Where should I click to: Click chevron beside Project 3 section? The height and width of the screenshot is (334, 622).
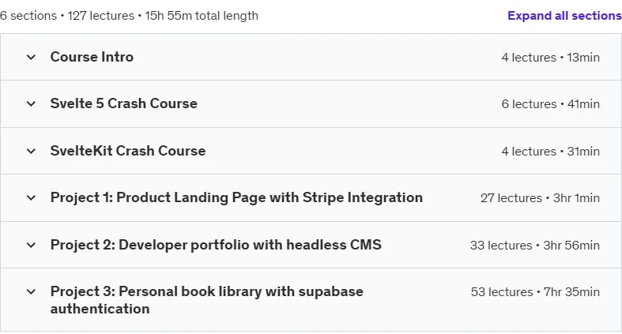31,292
